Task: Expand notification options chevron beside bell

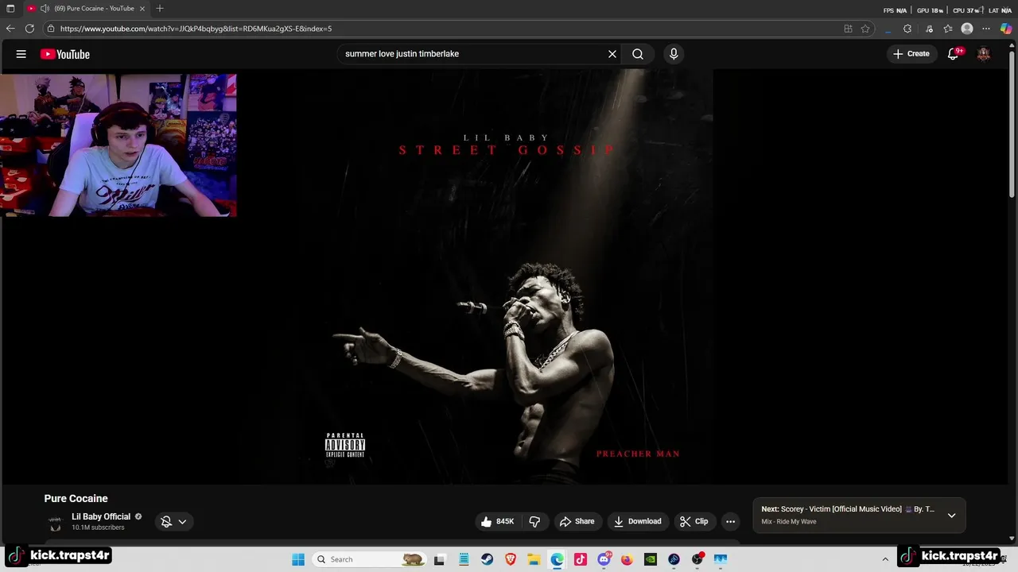Action: [182, 522]
